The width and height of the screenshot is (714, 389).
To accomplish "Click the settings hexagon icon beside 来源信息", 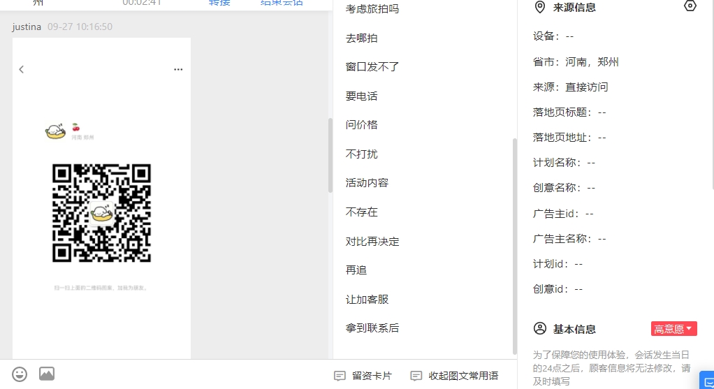I will tap(690, 6).
